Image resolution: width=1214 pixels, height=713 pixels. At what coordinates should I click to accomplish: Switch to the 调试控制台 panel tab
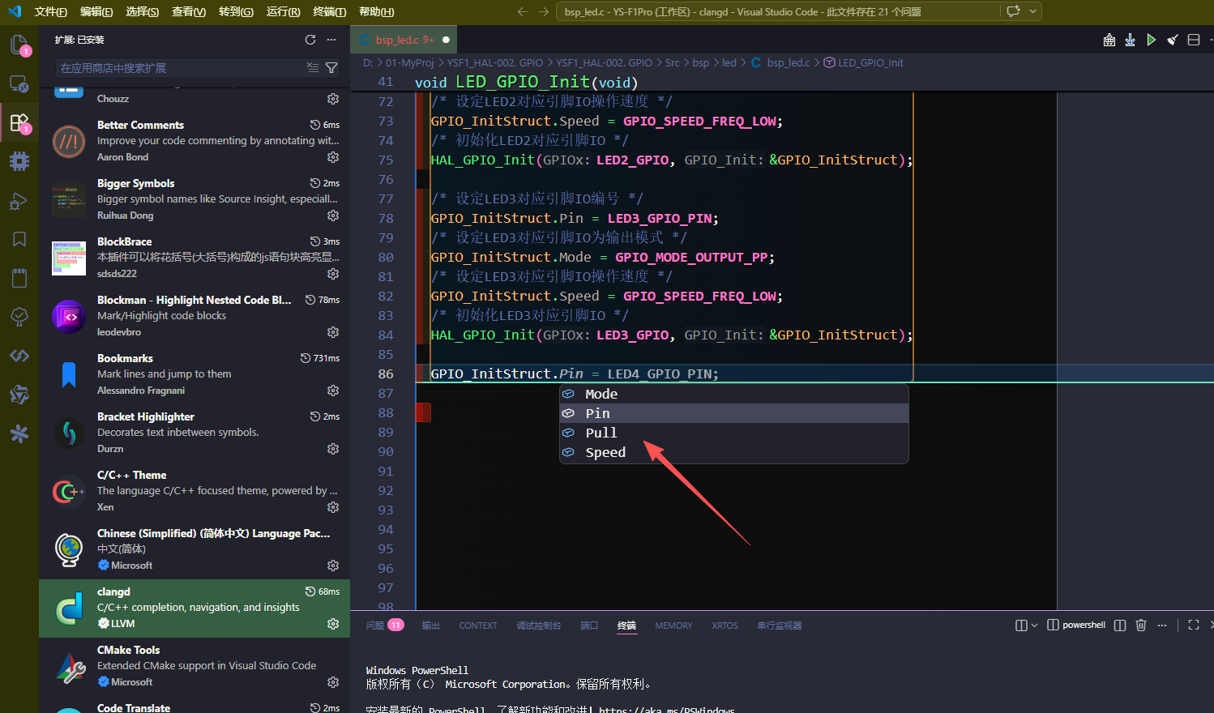[539, 625]
